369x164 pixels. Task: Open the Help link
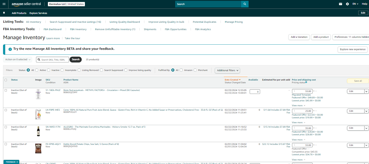[364, 4]
